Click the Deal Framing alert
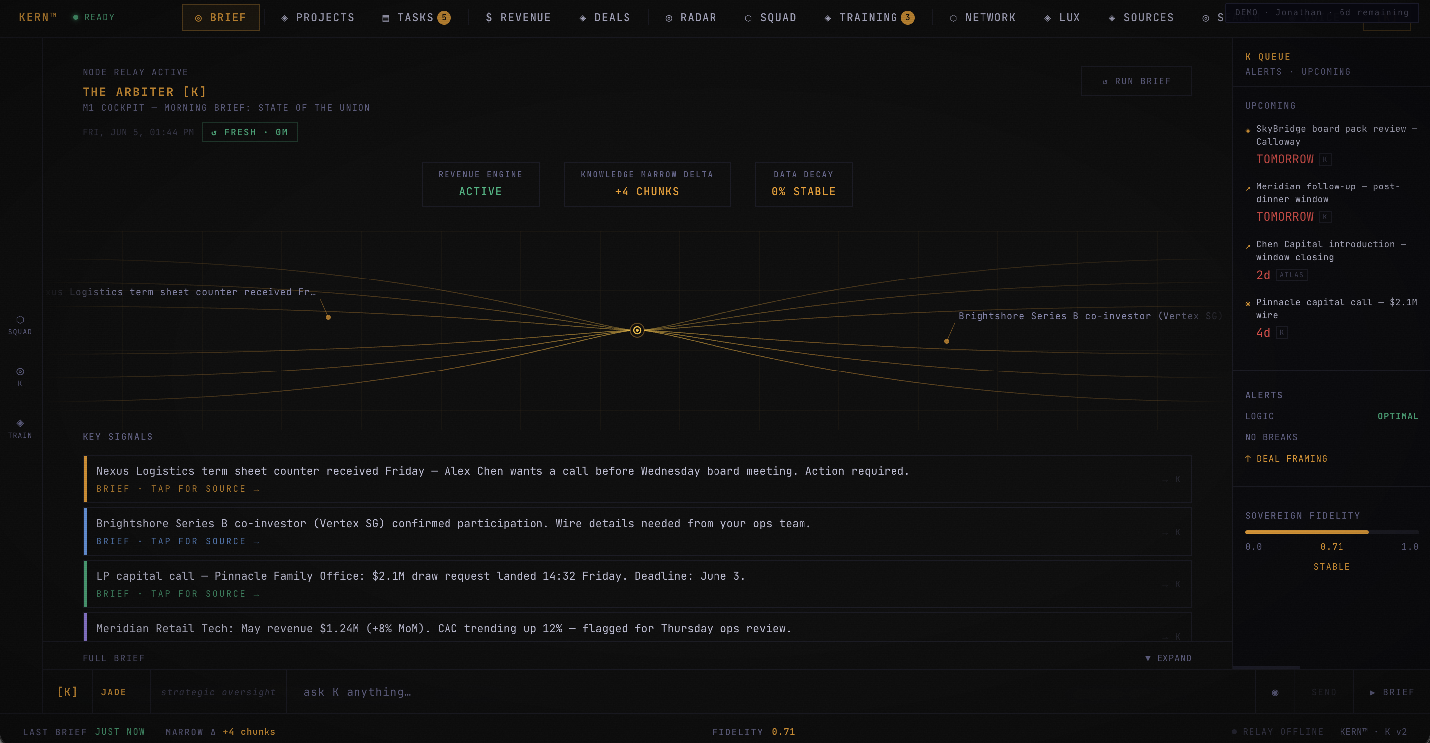Image resolution: width=1430 pixels, height=743 pixels. coord(1286,458)
